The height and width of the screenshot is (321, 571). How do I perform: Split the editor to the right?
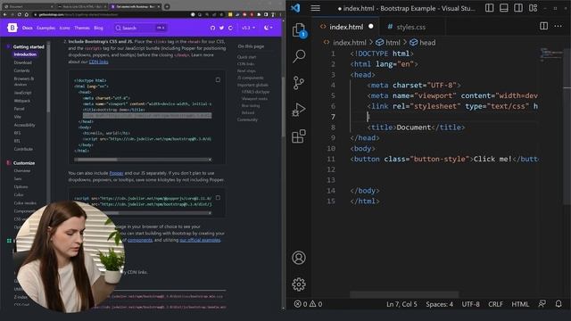coord(543,26)
